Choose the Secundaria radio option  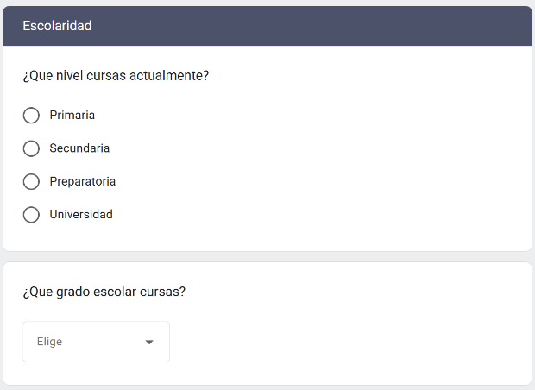coord(31,148)
